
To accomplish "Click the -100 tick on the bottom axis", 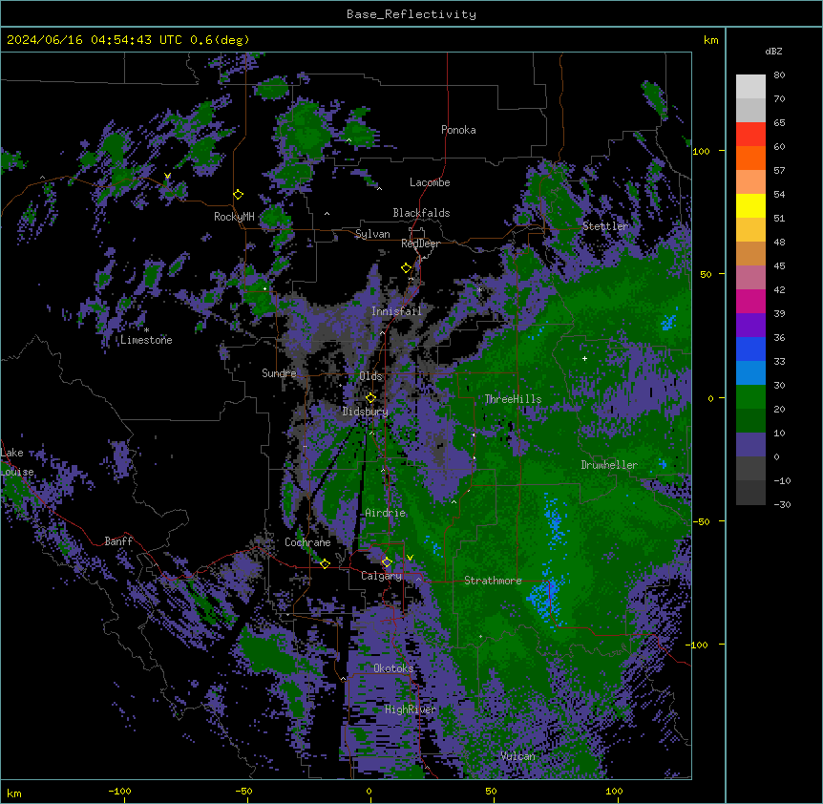I will 119,791.
